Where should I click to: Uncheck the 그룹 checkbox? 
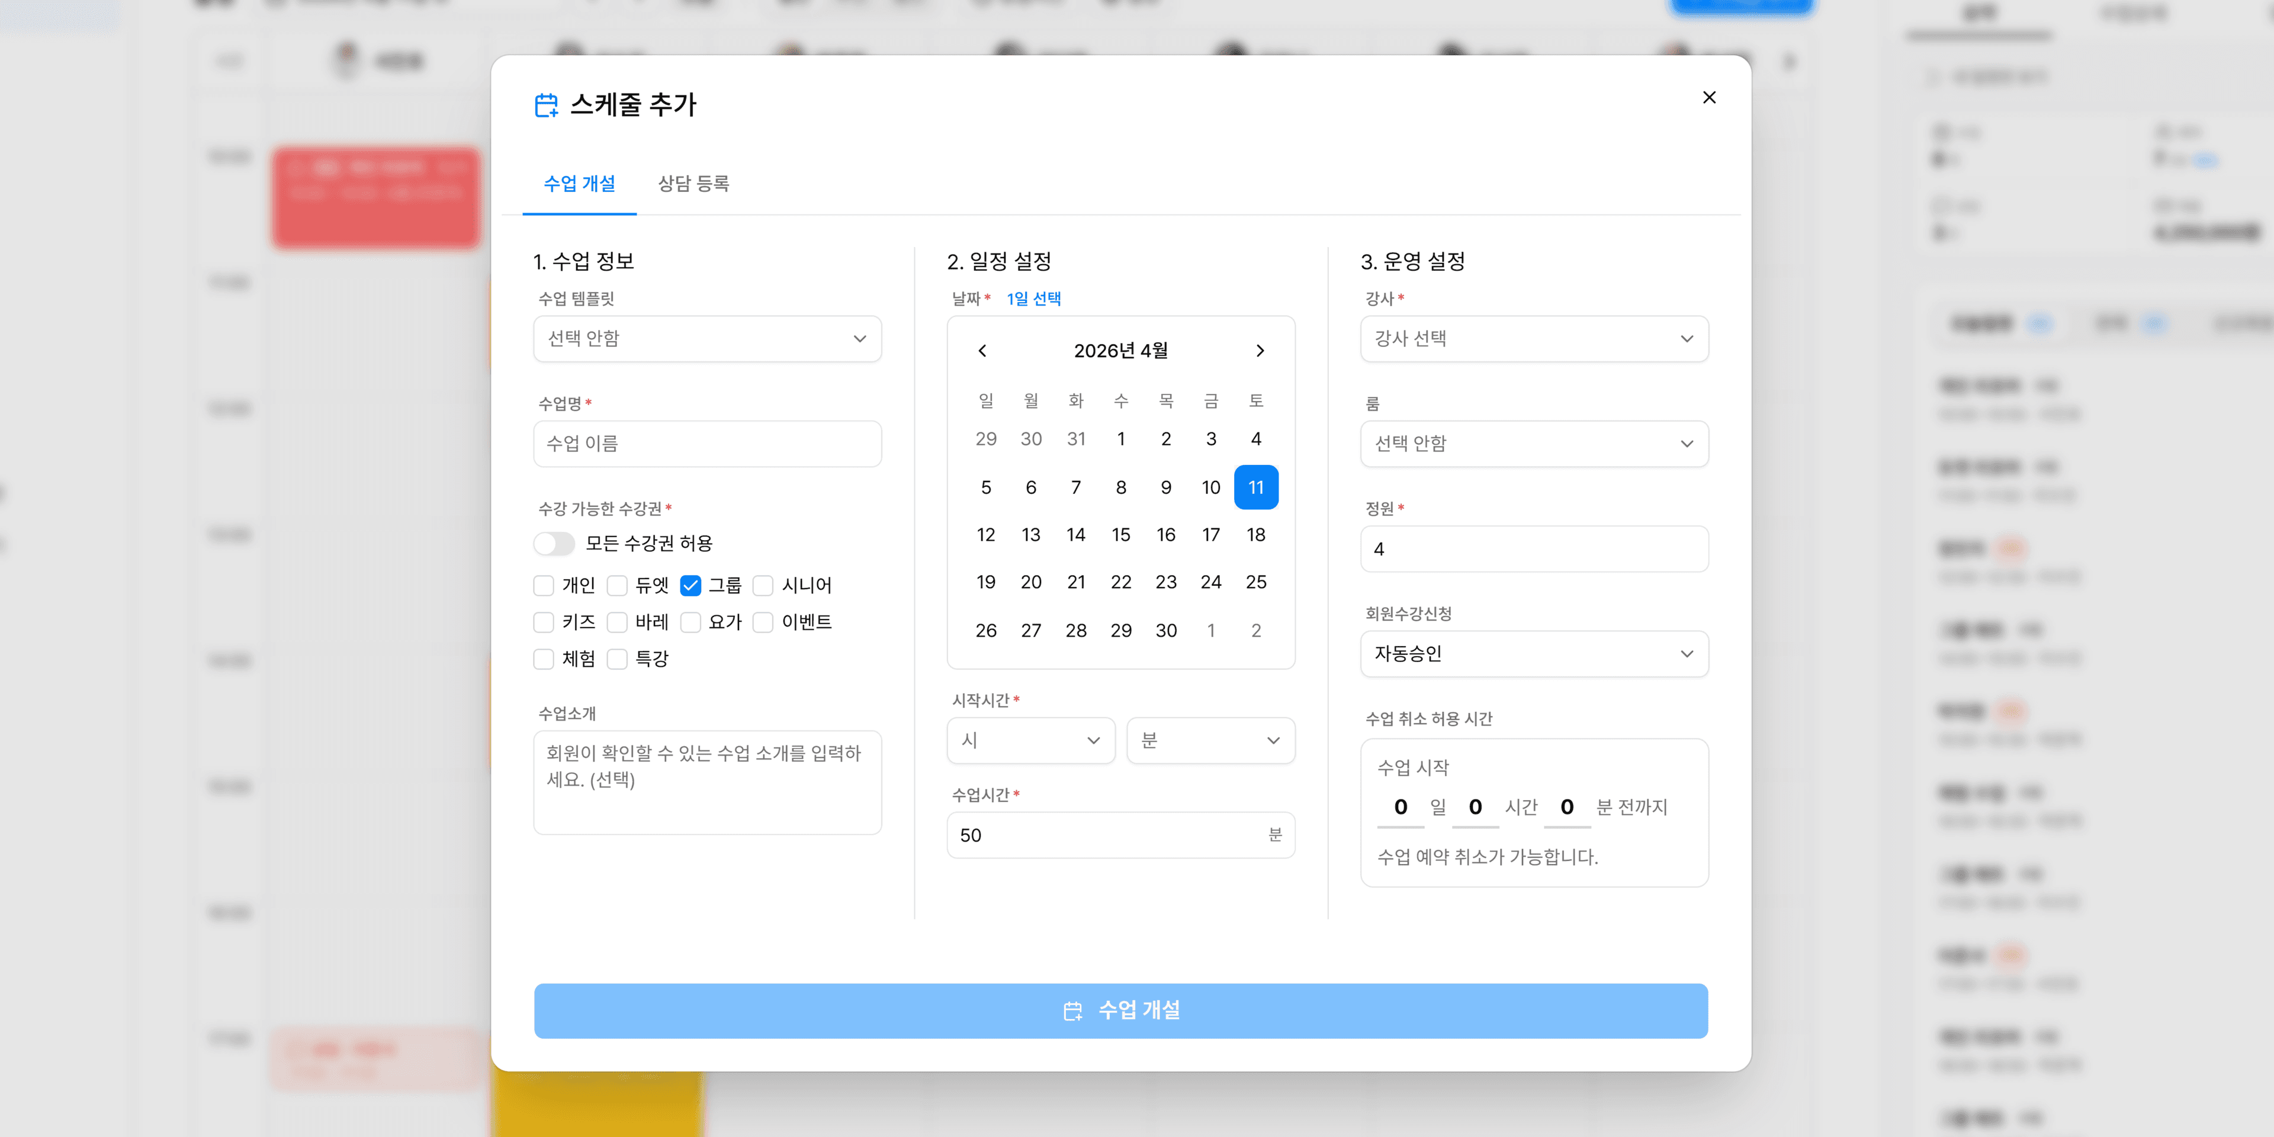pyautogui.click(x=690, y=585)
